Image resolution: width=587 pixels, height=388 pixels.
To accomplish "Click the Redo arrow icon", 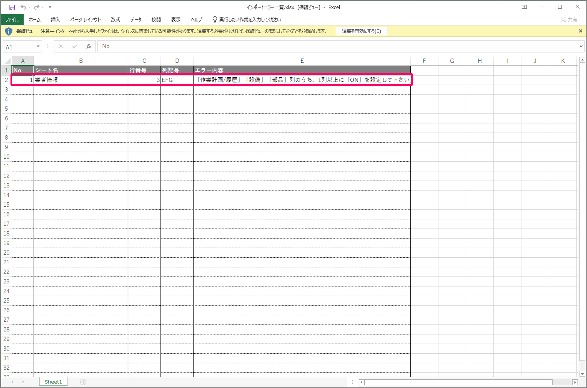I will 37,7.
